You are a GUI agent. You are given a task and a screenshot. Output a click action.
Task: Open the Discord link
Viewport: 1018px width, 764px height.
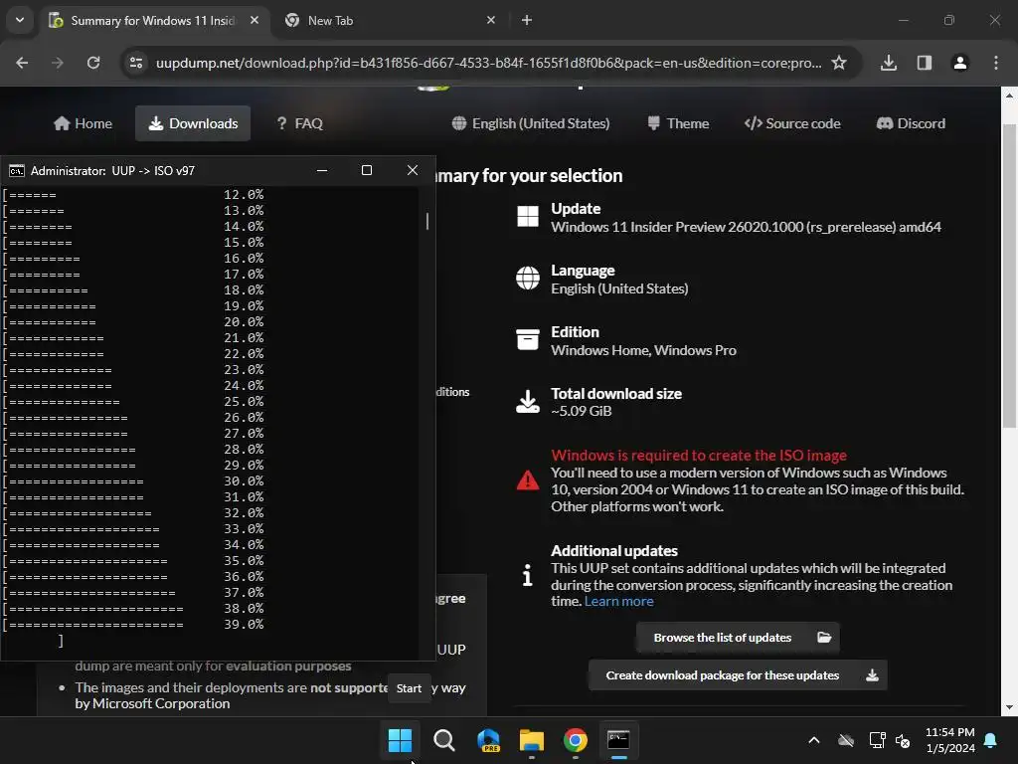[911, 123]
